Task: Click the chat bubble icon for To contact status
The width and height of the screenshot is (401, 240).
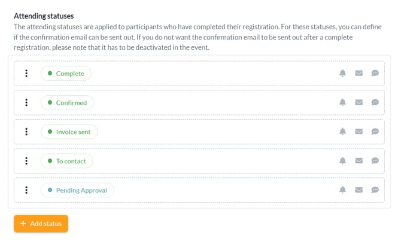Action: click(x=375, y=161)
